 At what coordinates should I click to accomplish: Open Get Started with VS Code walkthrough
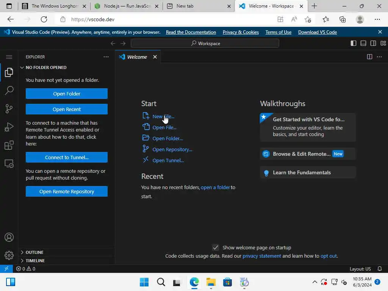(308, 127)
